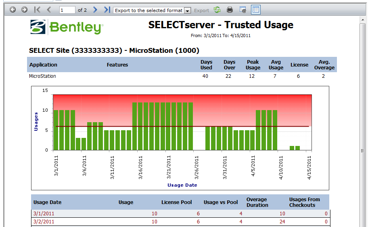Click the Avg. Overage column header
Viewport: 368px width, 227px height.
(324, 65)
